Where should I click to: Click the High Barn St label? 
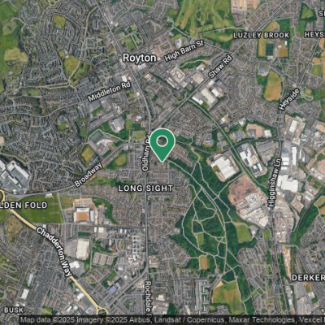184,50
